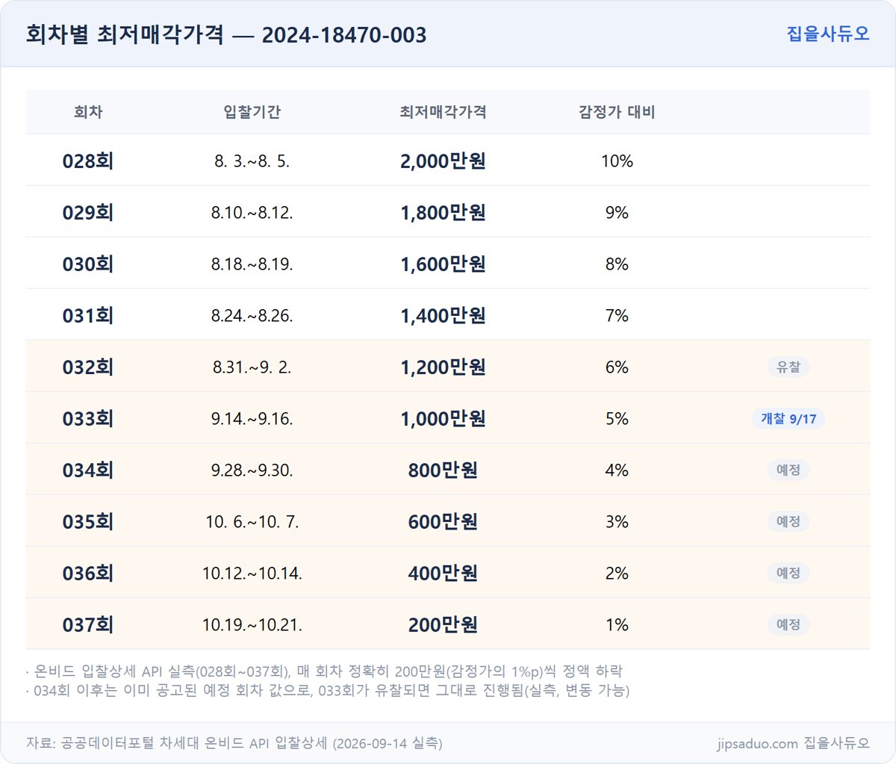Click the 7% appraisal ratio
896x764 pixels.
(x=617, y=315)
